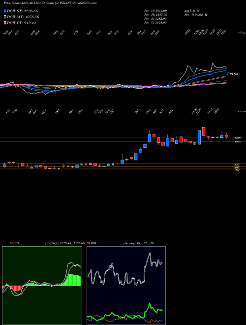Click the 851 price level label
246x325 pixels.
(x=237, y=165)
